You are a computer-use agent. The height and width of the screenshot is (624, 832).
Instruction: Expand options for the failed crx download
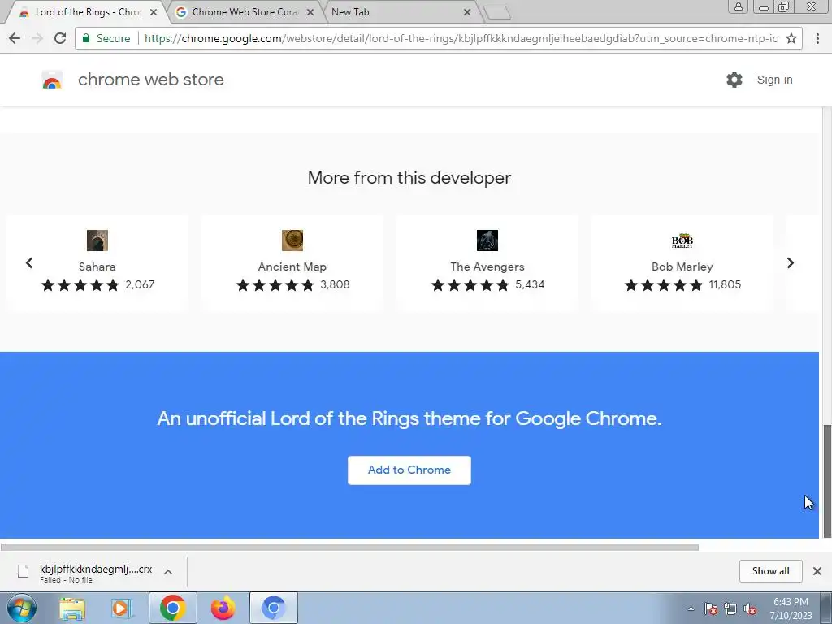(168, 572)
